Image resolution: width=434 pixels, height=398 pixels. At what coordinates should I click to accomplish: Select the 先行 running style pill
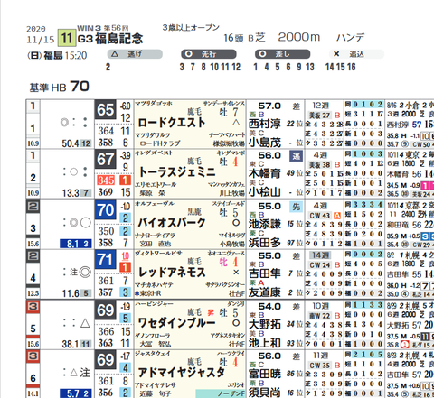click(209, 54)
